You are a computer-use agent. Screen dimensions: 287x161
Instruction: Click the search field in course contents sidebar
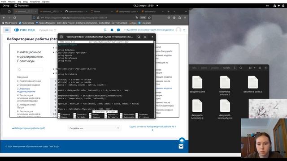coord(30,70)
